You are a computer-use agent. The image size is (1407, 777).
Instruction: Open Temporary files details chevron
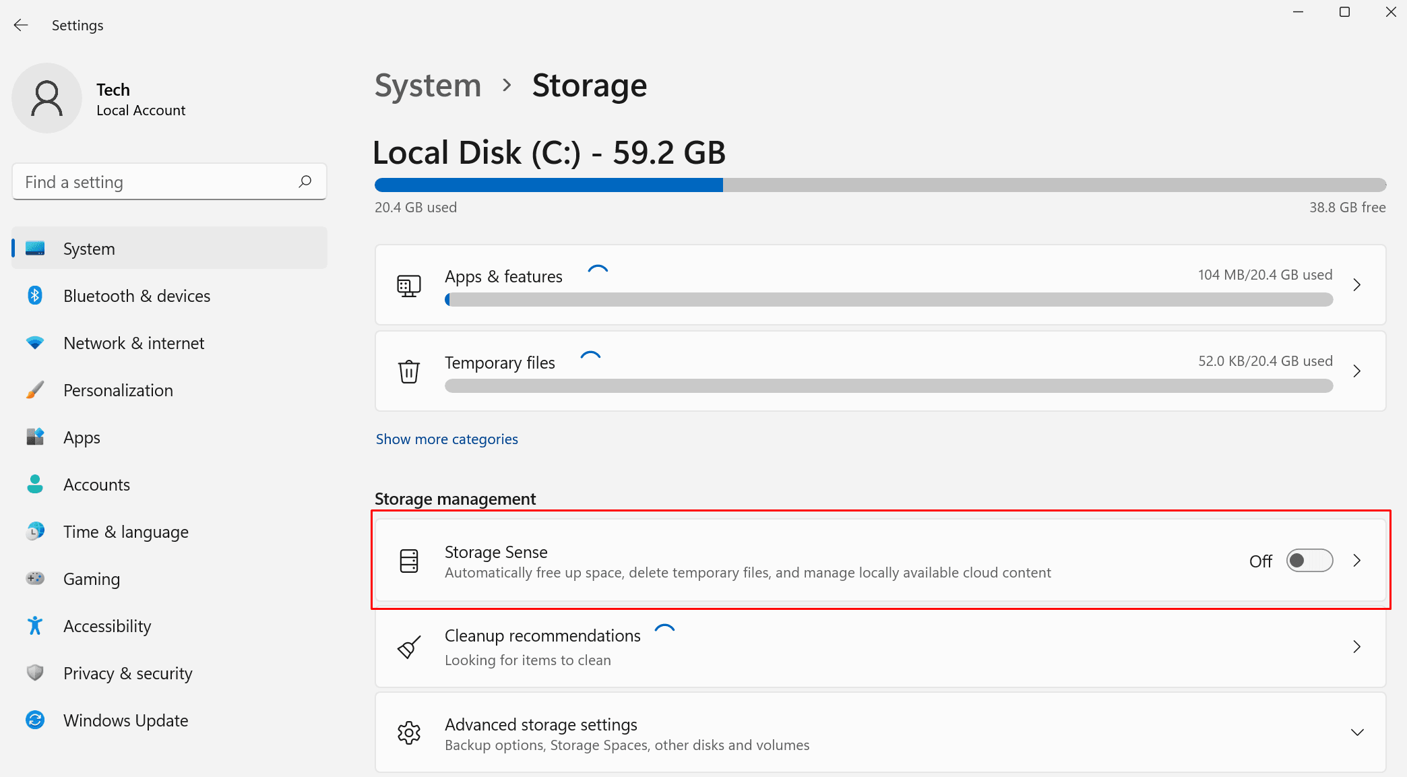[1356, 371]
